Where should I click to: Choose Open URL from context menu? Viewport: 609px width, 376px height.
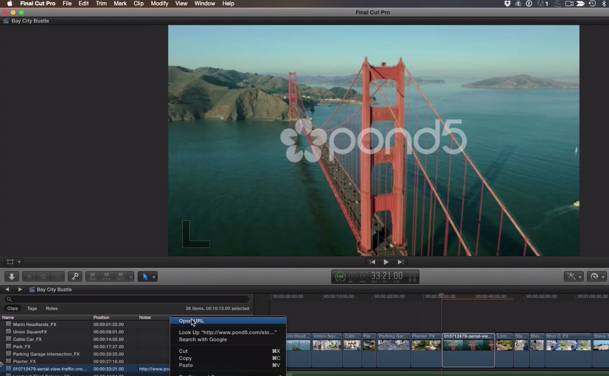pyautogui.click(x=228, y=321)
